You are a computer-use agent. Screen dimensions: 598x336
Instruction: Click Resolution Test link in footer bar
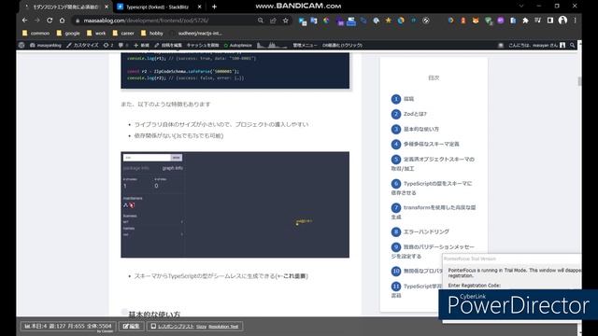[223, 327]
